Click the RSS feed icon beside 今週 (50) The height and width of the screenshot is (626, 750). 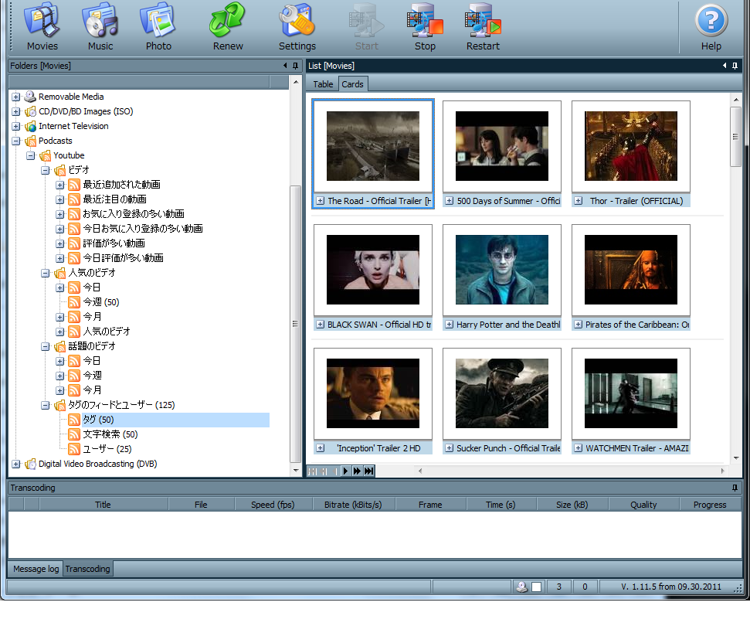74,302
